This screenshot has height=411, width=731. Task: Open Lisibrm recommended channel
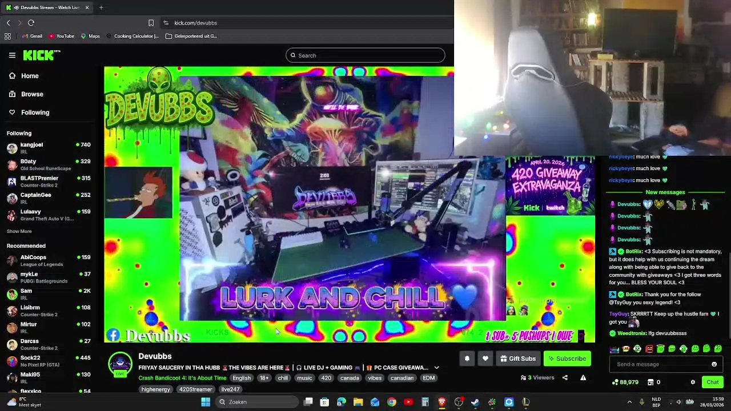(49, 311)
